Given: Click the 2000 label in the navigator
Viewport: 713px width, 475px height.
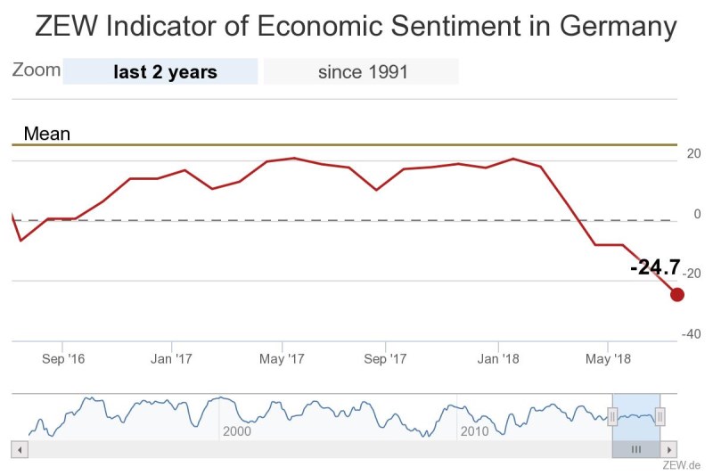Looking at the screenshot, I should coord(237,431).
